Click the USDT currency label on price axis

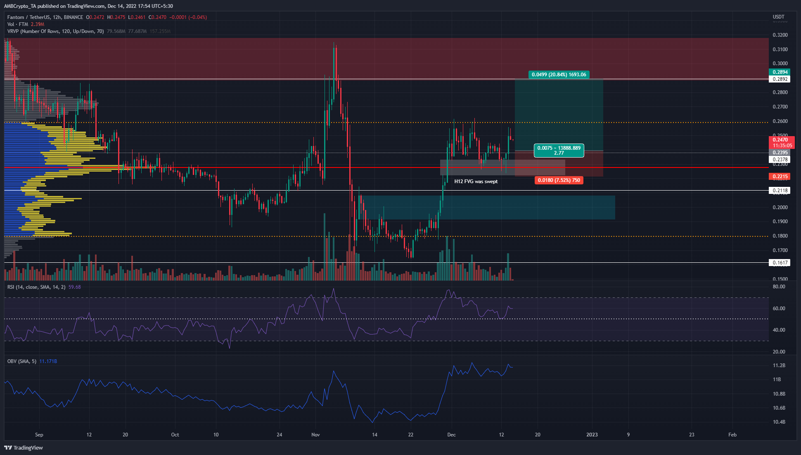[x=778, y=17]
